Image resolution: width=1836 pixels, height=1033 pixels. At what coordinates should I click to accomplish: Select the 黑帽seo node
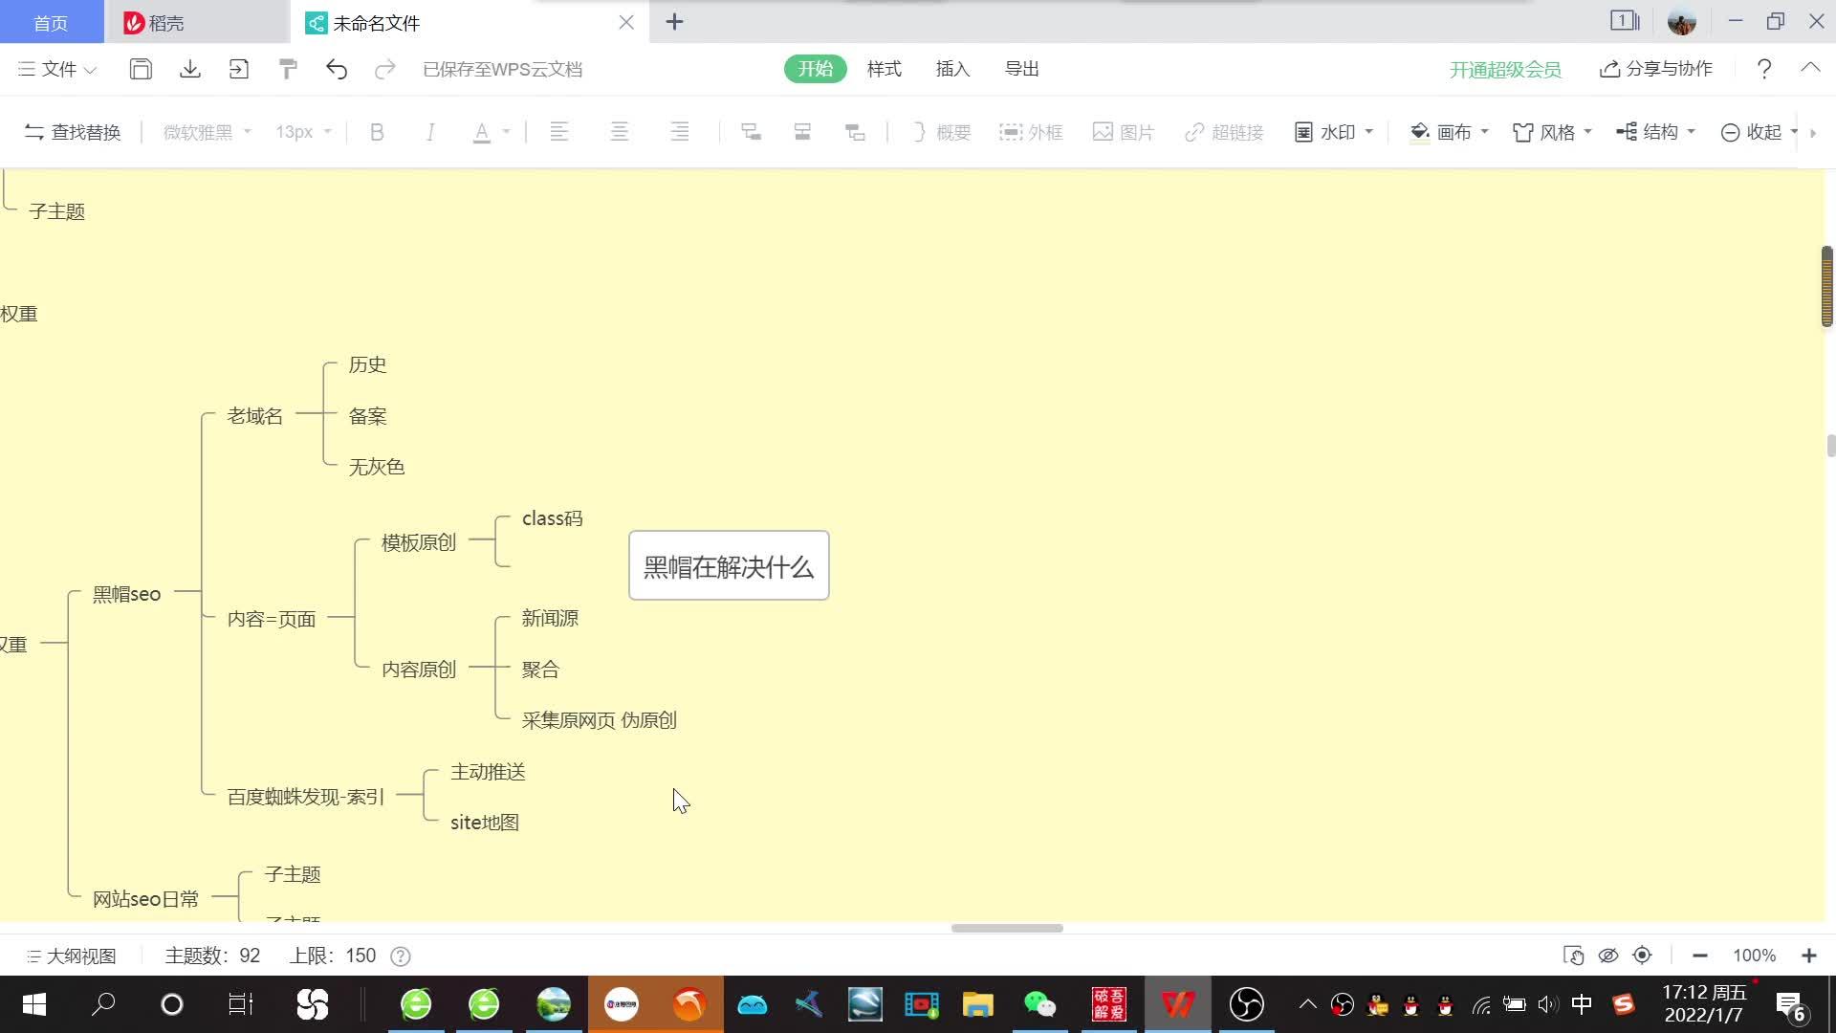point(126,594)
